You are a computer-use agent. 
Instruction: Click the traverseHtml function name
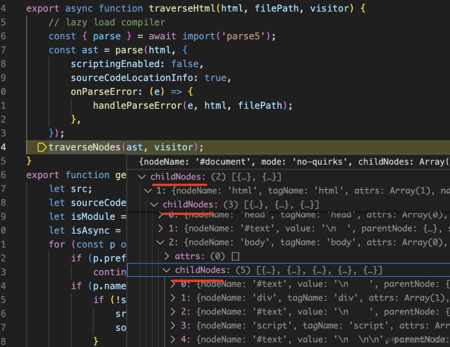click(x=182, y=8)
